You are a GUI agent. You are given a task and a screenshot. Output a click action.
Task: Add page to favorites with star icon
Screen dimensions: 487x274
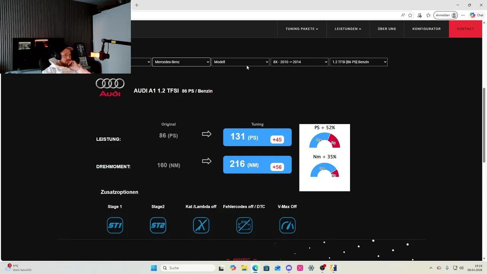pos(410,15)
